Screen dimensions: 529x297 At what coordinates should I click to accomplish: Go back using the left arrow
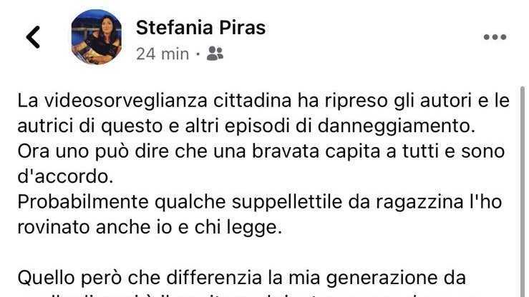click(33, 37)
